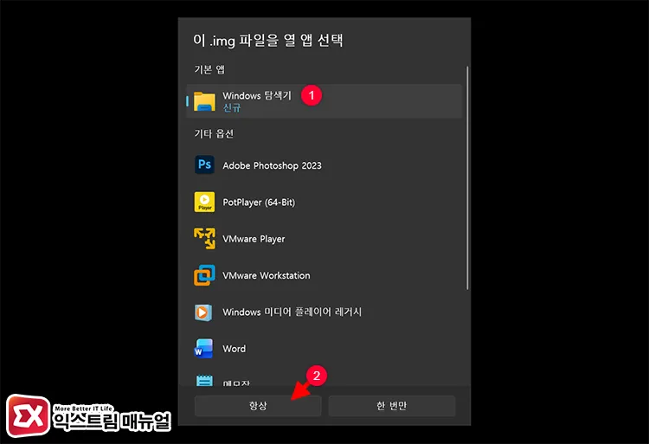This screenshot has height=444, width=649.
Task: Click the 한 번만 button
Action: coord(391,406)
